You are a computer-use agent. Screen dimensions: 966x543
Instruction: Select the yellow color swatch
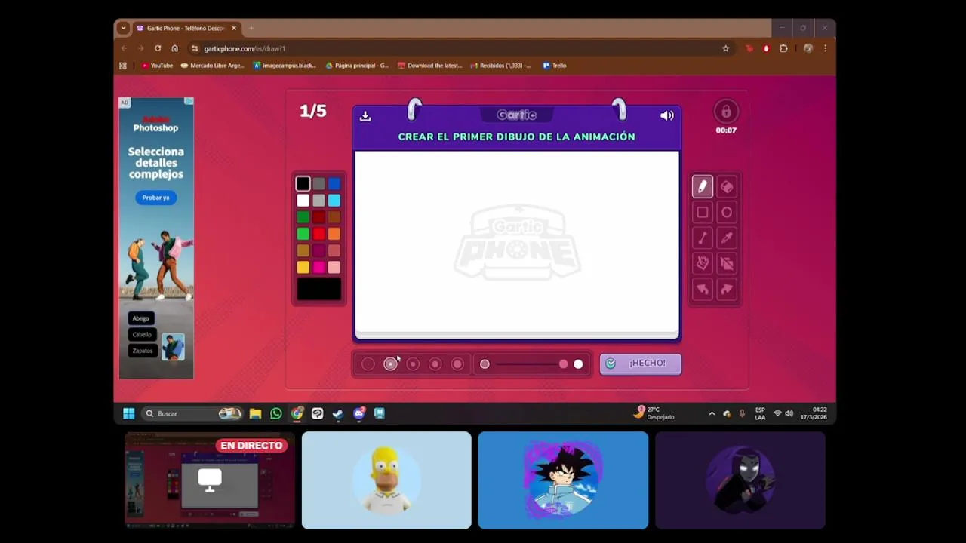pyautogui.click(x=303, y=267)
